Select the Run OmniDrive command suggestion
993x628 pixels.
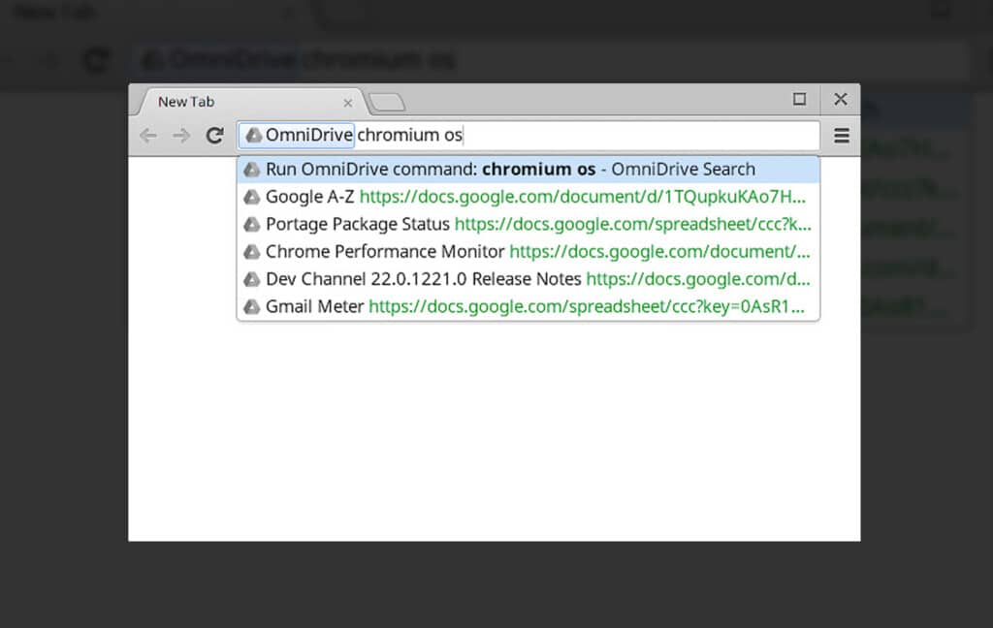[x=529, y=170]
